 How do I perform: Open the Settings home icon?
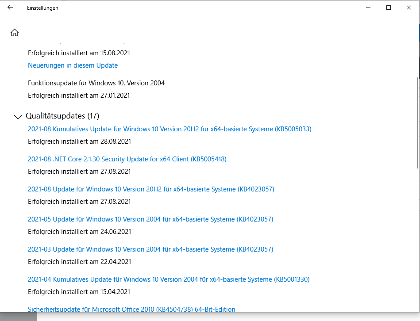tap(15, 32)
